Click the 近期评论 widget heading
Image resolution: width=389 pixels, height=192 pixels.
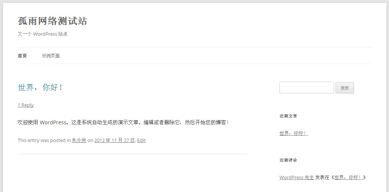tap(288, 160)
